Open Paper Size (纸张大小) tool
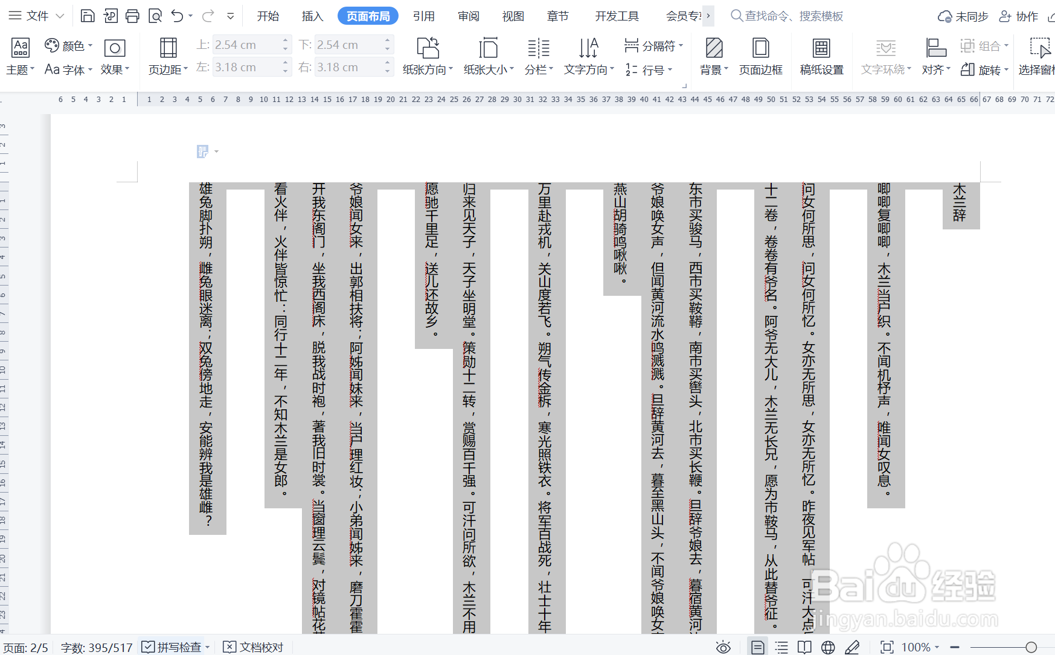Screen dimensions: 1055x655 (489, 56)
